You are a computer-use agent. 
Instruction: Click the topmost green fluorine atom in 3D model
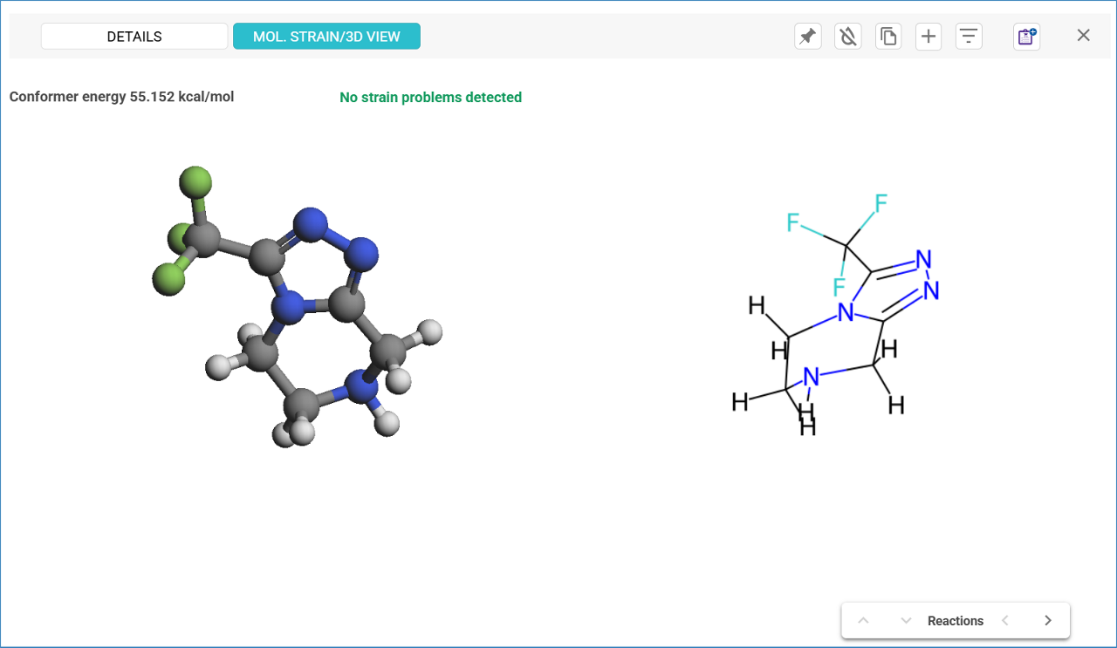[195, 183]
